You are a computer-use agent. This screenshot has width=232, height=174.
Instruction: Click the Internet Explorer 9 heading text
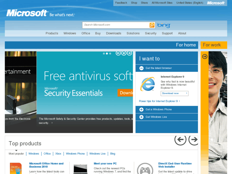click(x=172, y=77)
